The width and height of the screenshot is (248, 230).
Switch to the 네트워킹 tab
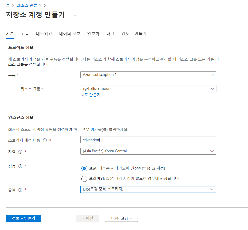(x=44, y=34)
